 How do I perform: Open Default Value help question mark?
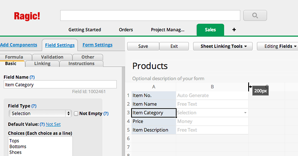(x=42, y=124)
